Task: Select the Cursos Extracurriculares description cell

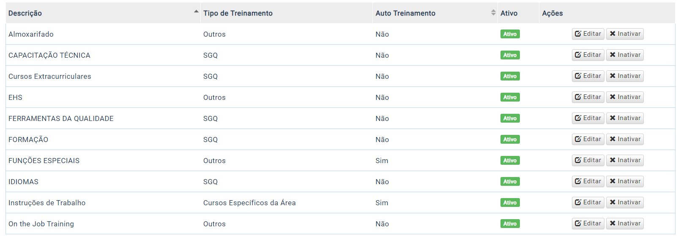Action: [103, 76]
